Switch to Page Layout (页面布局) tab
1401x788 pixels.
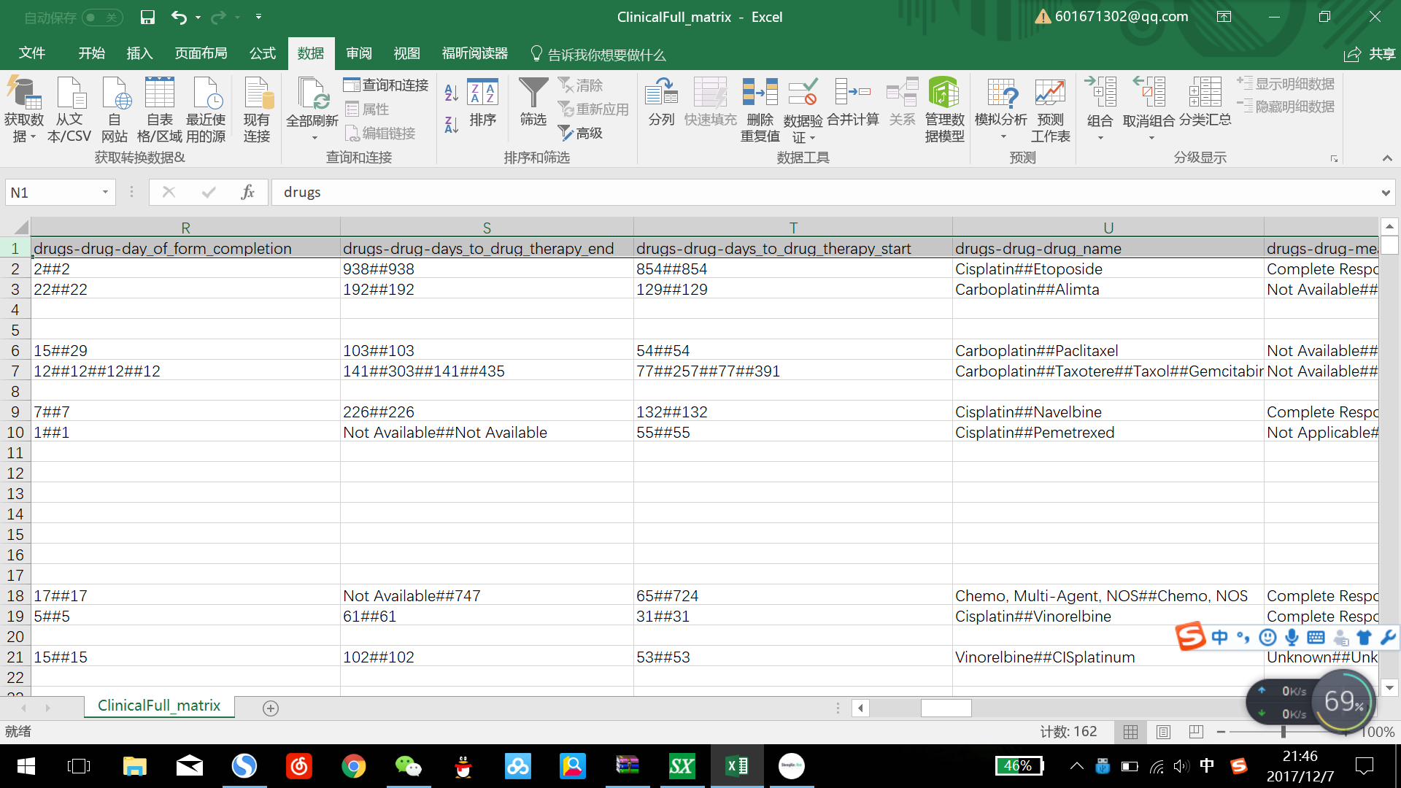click(x=201, y=53)
